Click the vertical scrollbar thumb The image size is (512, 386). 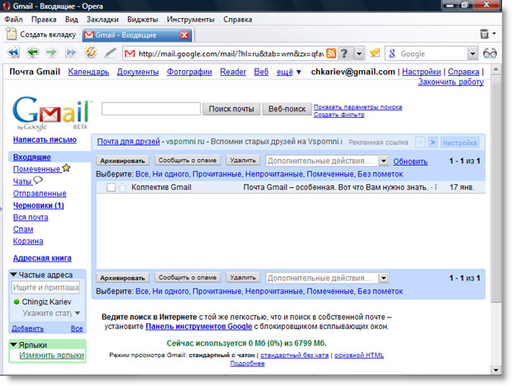[495, 189]
